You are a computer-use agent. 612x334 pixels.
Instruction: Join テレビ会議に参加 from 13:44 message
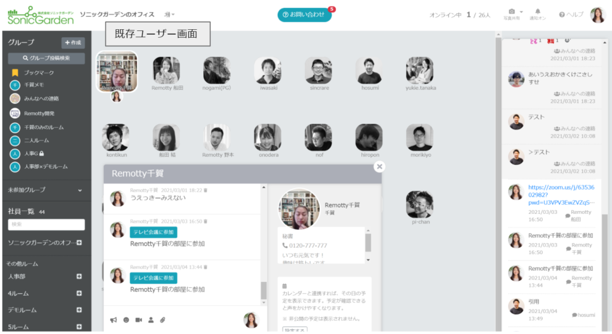154,278
